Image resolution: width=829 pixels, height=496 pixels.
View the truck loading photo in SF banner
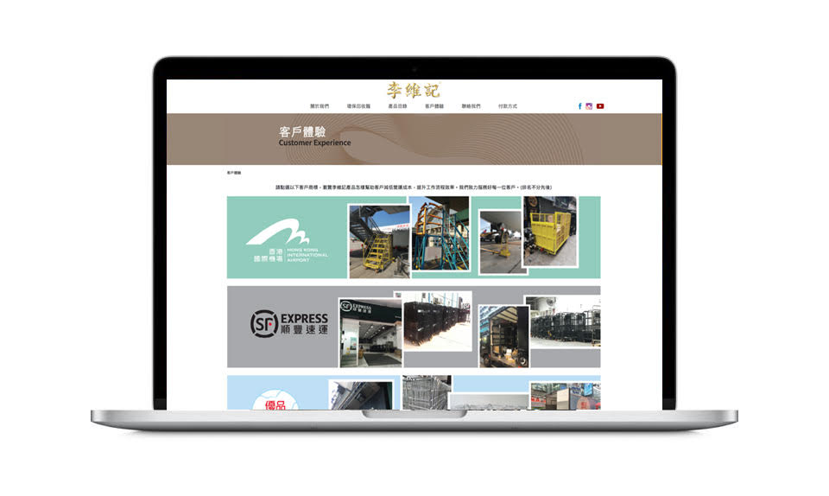503,336
